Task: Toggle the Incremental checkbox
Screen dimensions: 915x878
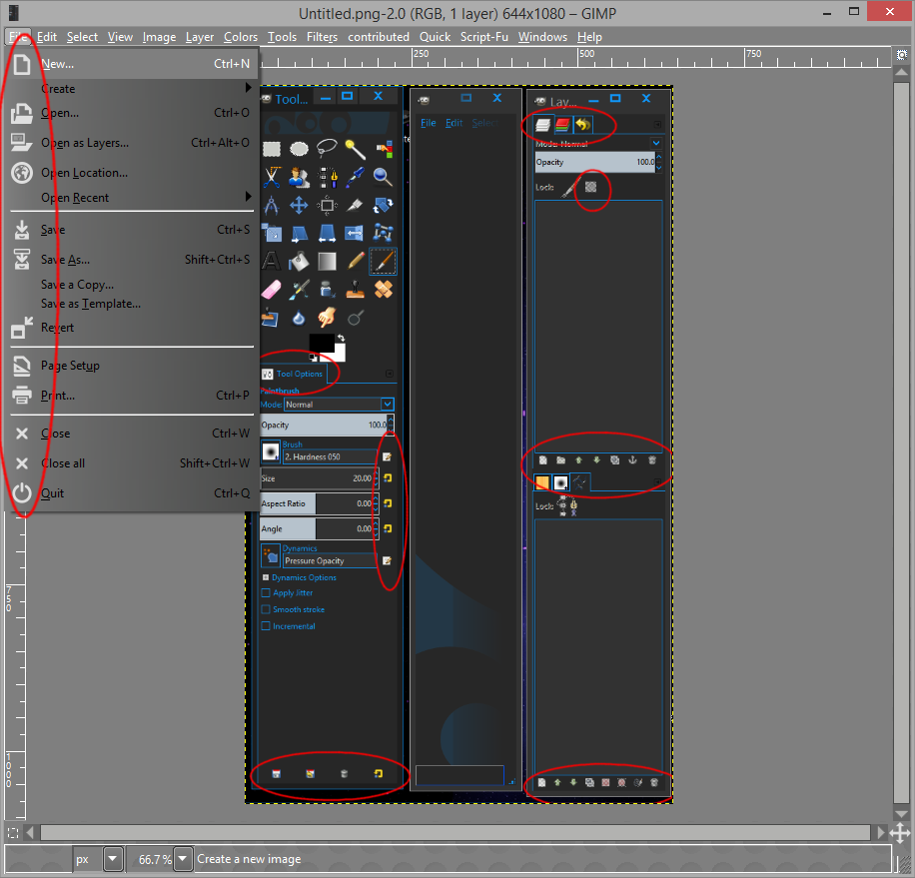Action: point(266,626)
